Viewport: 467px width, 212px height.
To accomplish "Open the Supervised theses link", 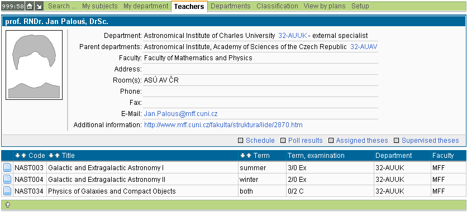I will pos(430,141).
